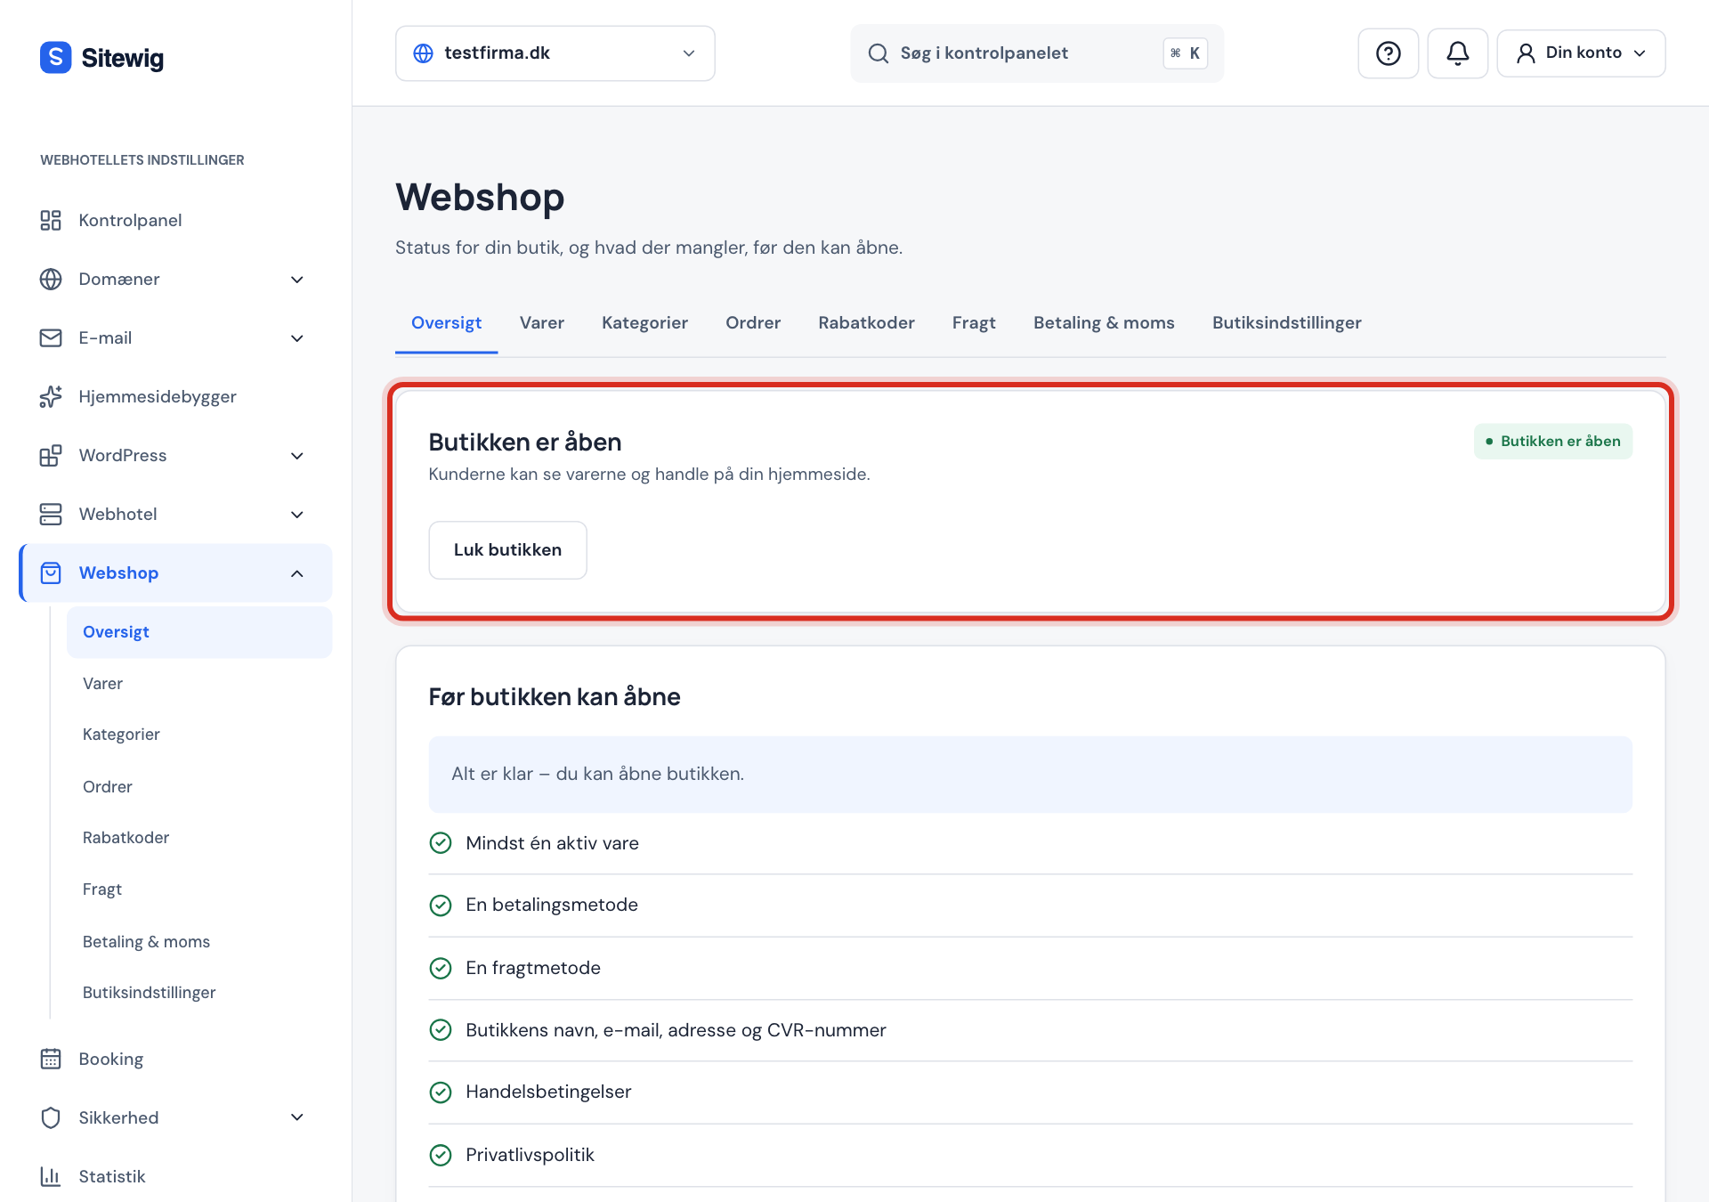Image resolution: width=1709 pixels, height=1202 pixels.
Task: Open the testfirma.dk domain dropdown
Action: point(555,53)
